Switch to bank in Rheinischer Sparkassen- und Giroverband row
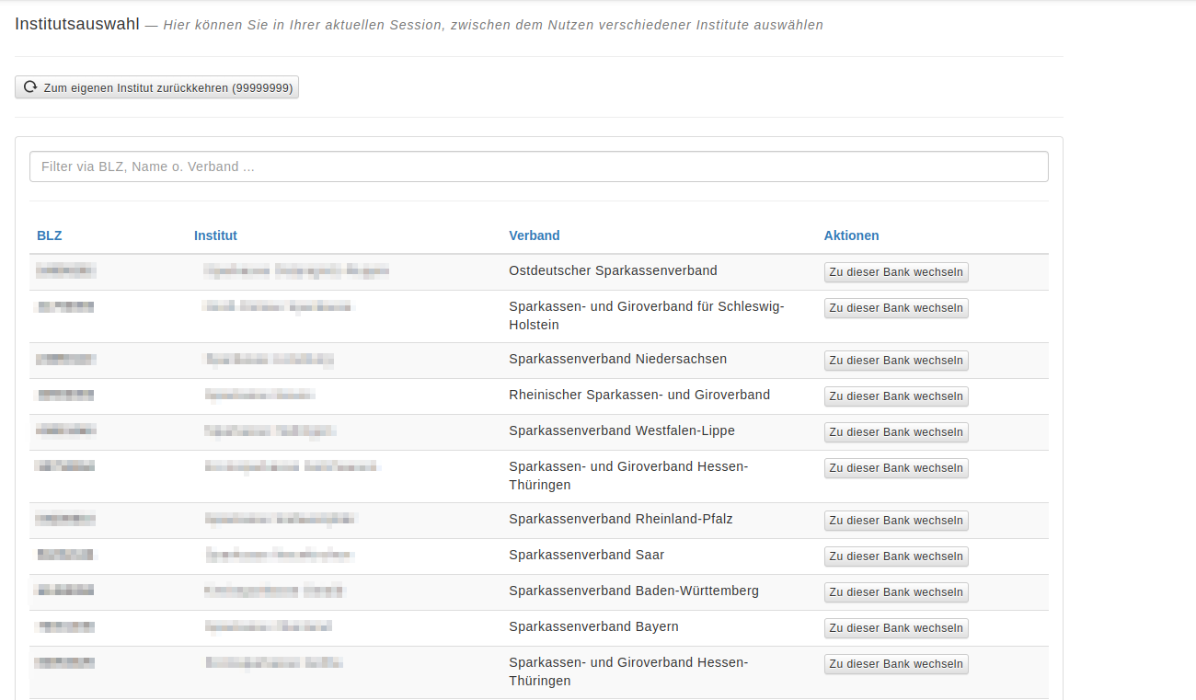Viewport: 1196px width, 700px height. point(896,396)
